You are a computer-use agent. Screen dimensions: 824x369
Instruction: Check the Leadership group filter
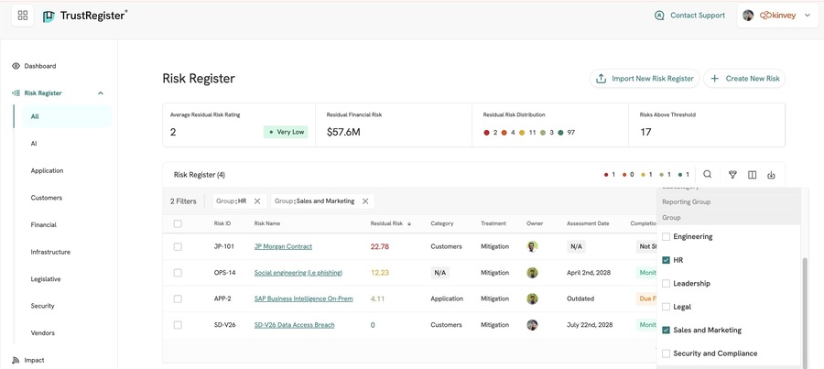coord(666,283)
